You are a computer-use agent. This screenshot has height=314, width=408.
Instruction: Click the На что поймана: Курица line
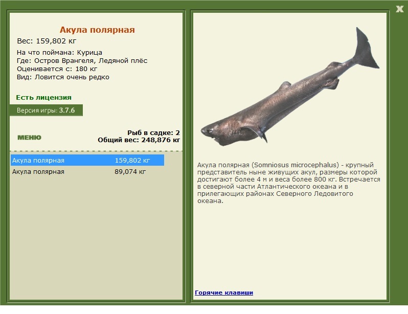59,53
